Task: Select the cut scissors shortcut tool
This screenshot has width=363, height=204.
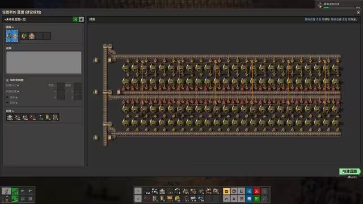Action: coord(234,199)
